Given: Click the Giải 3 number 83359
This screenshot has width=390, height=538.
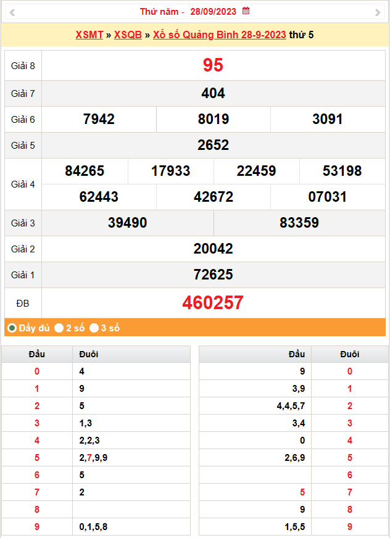Looking at the screenshot, I should pyautogui.click(x=299, y=223).
